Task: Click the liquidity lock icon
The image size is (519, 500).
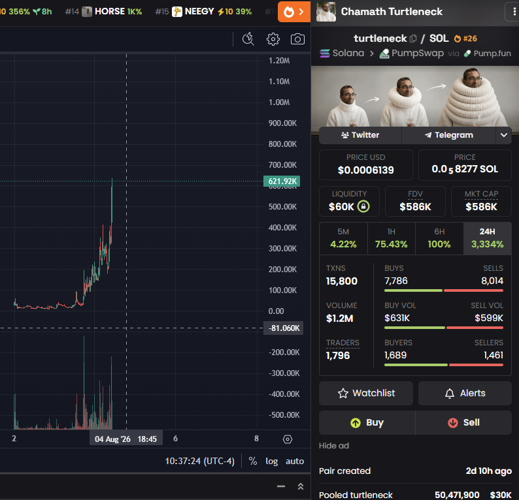Action: 363,206
